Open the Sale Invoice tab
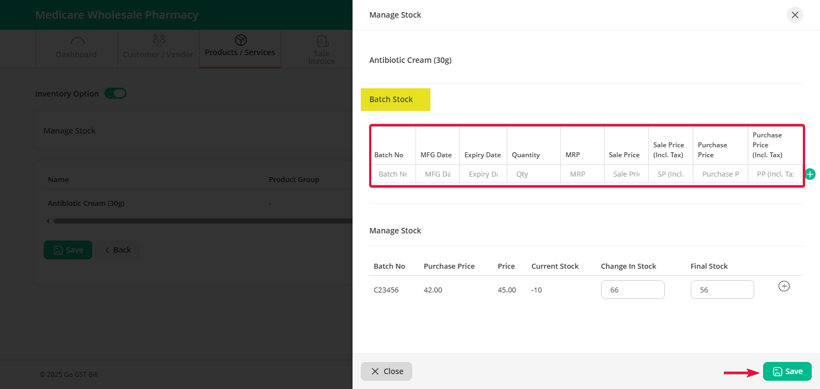The image size is (820, 389). (321, 50)
